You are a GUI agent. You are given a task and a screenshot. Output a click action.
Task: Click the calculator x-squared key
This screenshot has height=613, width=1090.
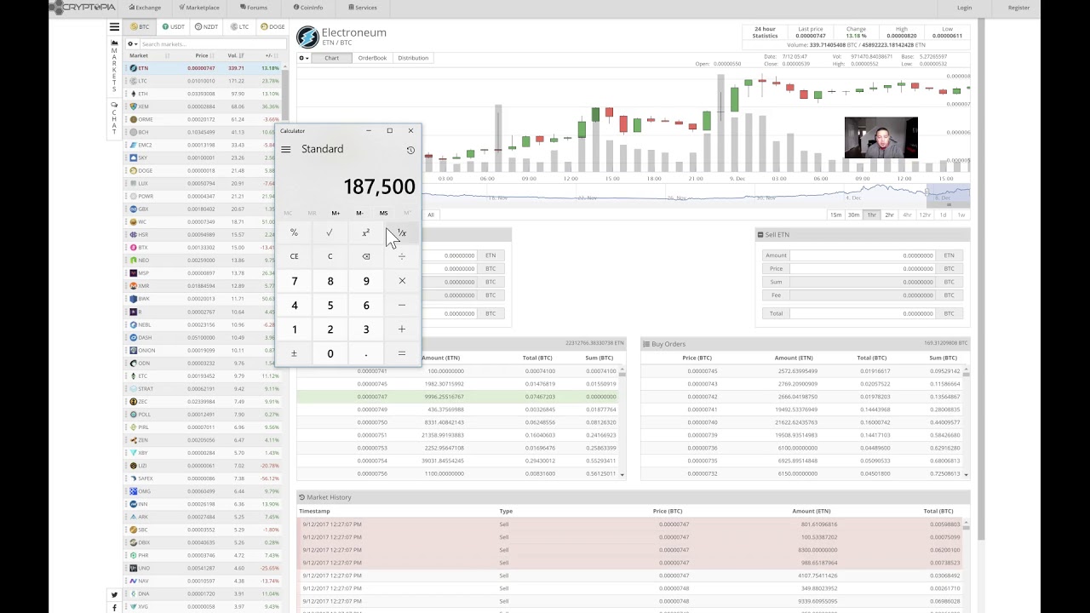point(365,232)
